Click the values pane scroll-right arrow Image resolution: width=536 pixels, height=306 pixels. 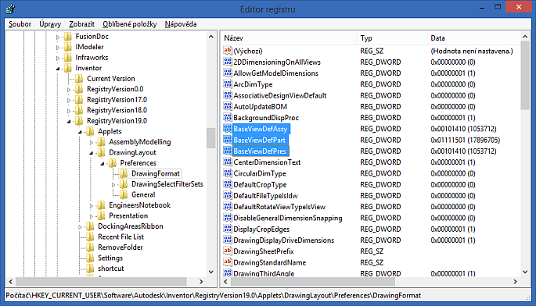coord(515,282)
